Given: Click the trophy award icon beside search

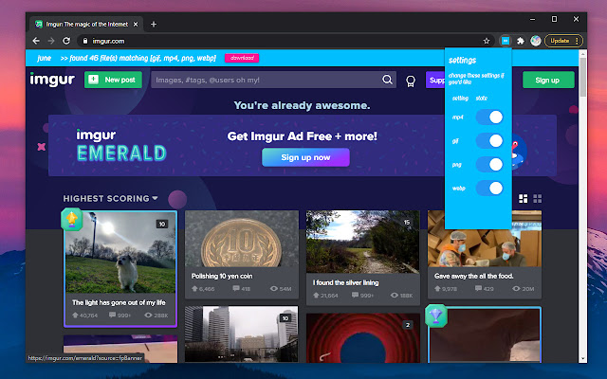Looking at the screenshot, I should [411, 81].
